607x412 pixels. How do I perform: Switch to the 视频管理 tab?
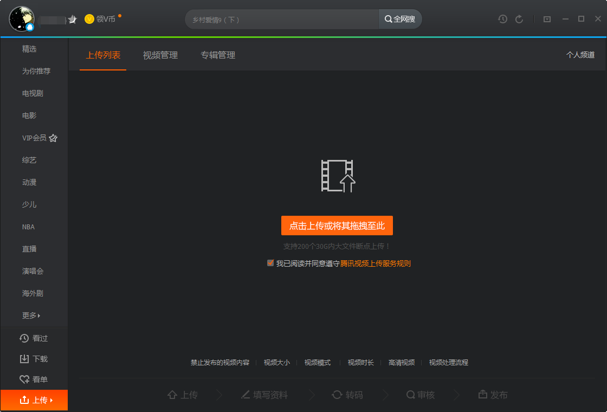(160, 55)
